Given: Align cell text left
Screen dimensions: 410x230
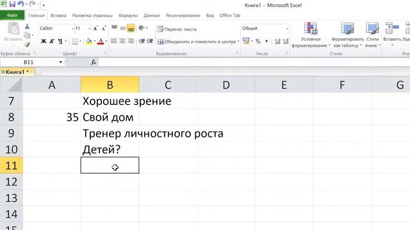Looking at the screenshot, I should point(114,41).
